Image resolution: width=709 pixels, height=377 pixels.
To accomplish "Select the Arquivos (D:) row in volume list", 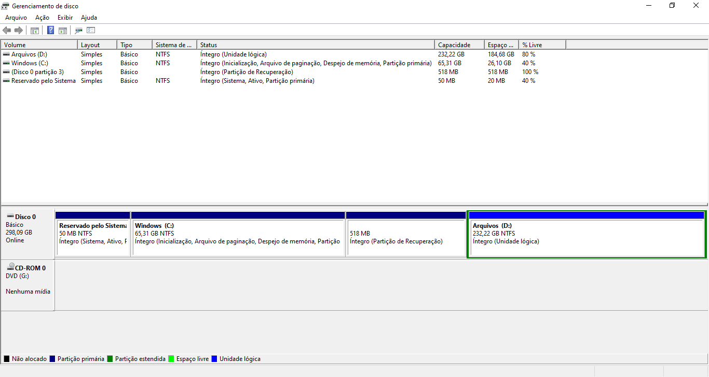I will [29, 54].
